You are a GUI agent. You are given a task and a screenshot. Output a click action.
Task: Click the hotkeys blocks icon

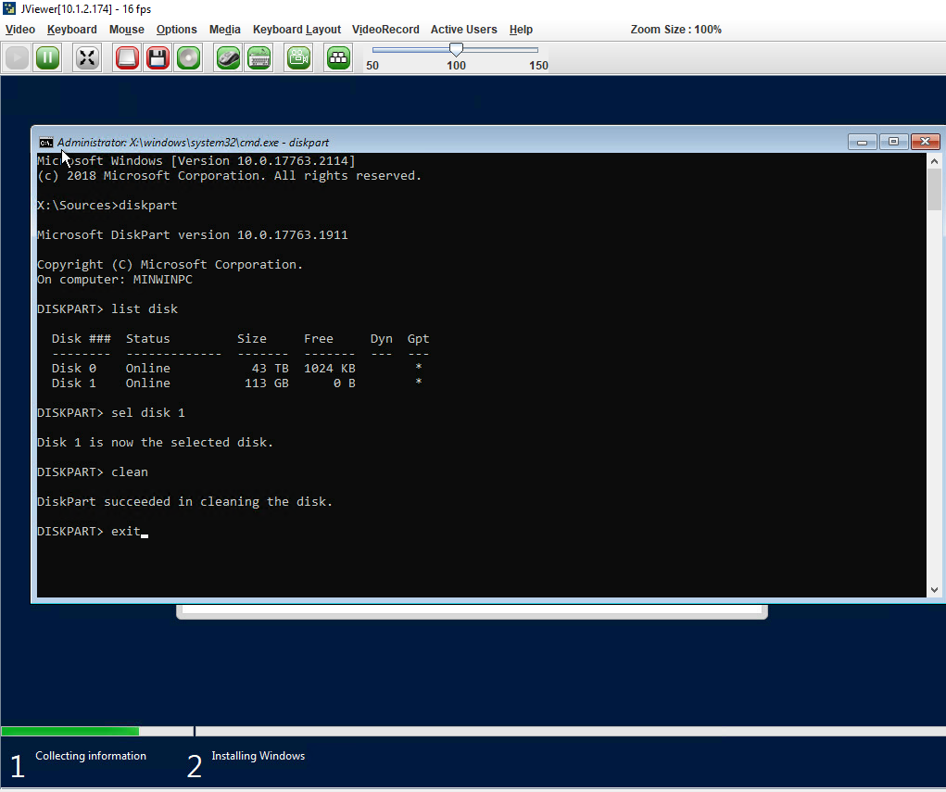[x=338, y=58]
